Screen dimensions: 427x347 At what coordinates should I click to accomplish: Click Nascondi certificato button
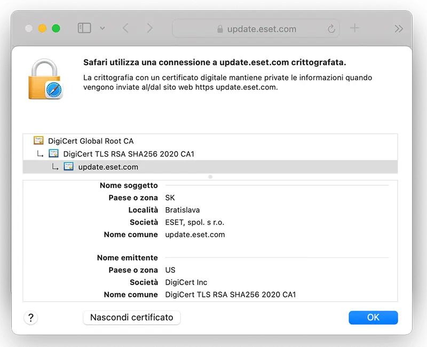click(x=131, y=318)
